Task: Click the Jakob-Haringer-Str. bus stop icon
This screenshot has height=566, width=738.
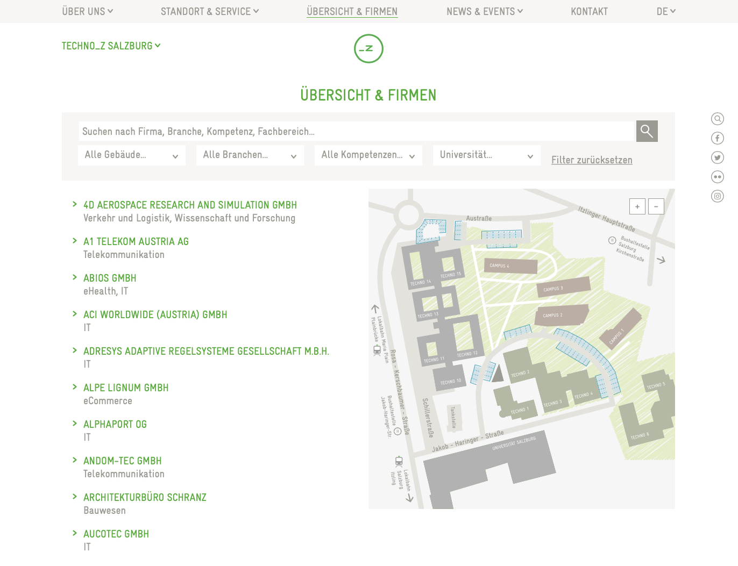Action: pos(398,431)
